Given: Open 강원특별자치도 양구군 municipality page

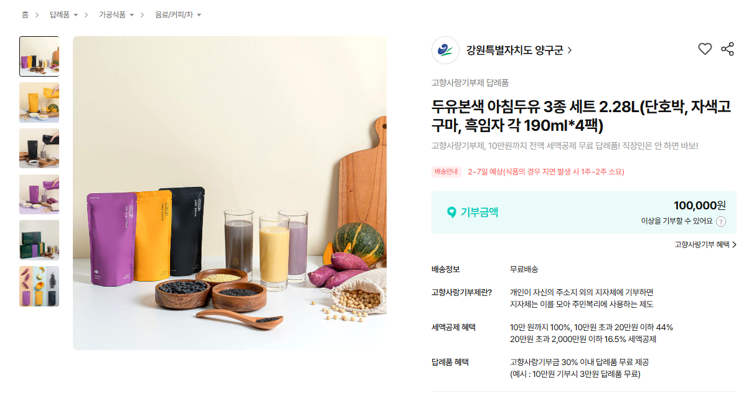Looking at the screenshot, I should point(519,50).
